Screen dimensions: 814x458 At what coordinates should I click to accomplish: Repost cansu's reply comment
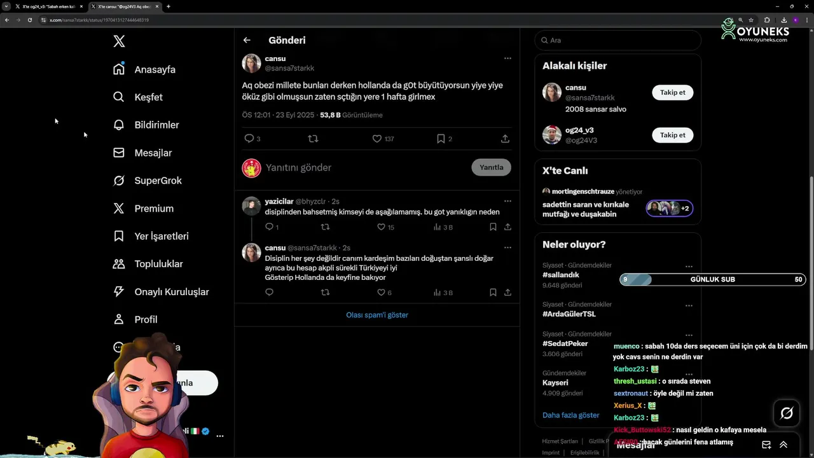325,293
